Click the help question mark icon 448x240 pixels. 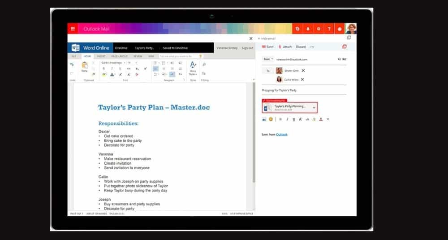(330, 29)
